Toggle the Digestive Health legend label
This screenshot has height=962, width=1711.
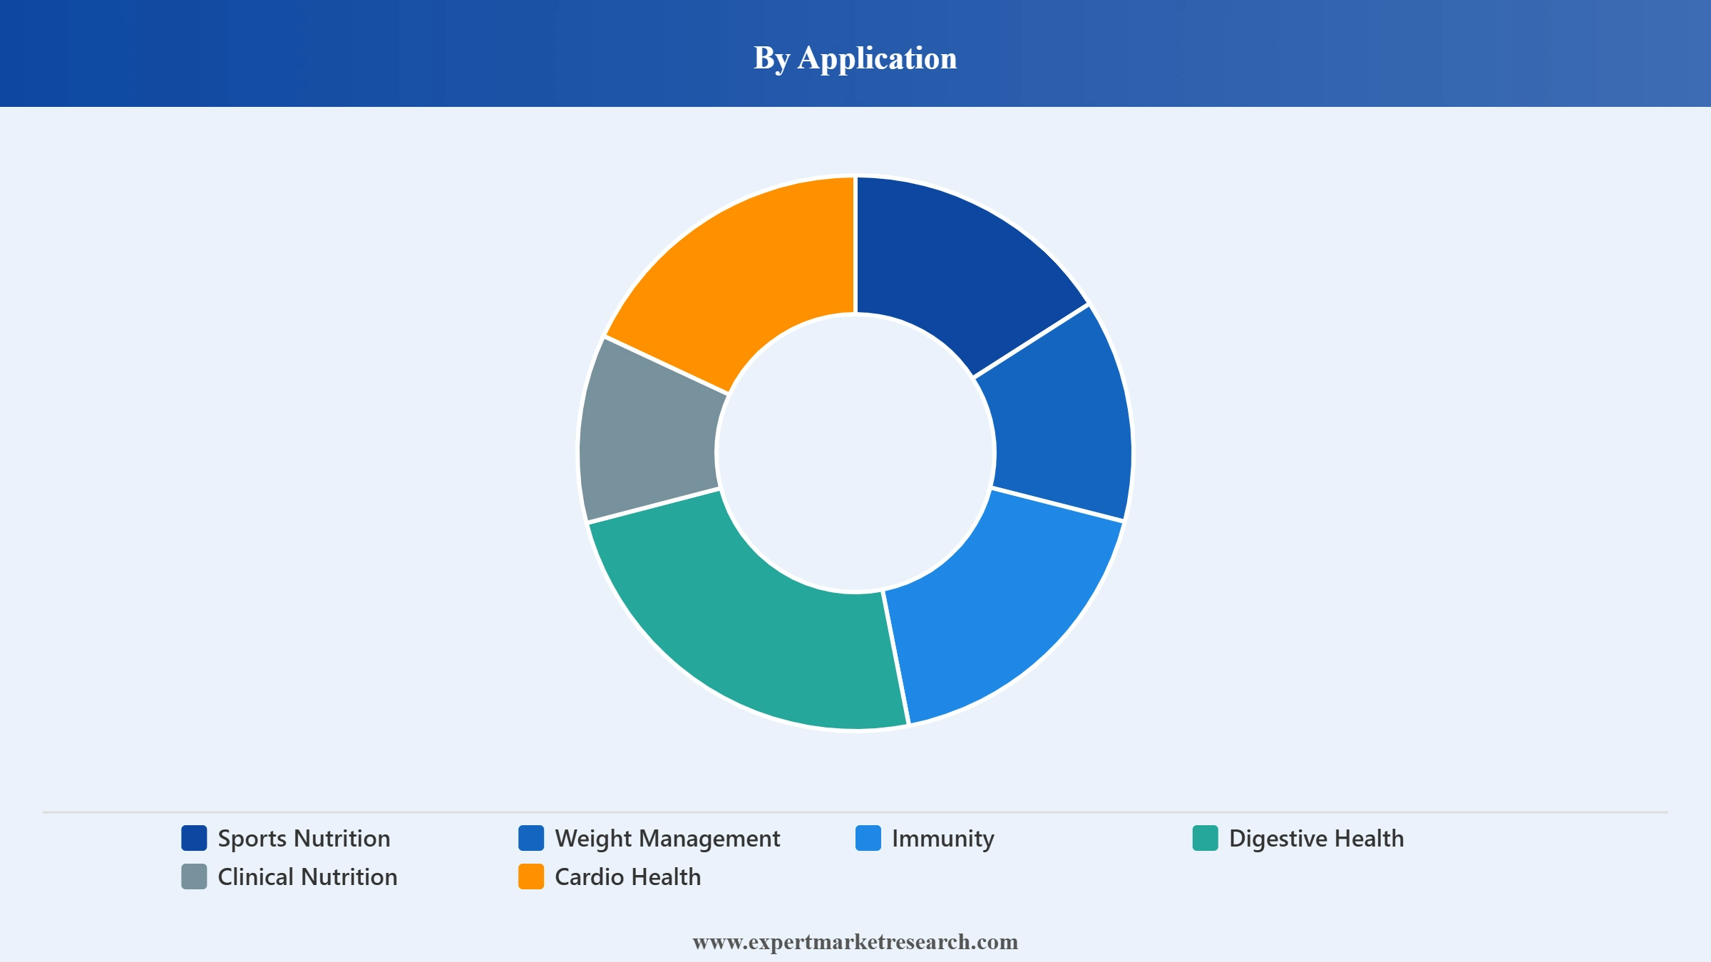click(1316, 839)
